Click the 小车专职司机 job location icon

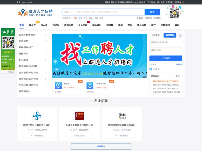pos(90,86)
